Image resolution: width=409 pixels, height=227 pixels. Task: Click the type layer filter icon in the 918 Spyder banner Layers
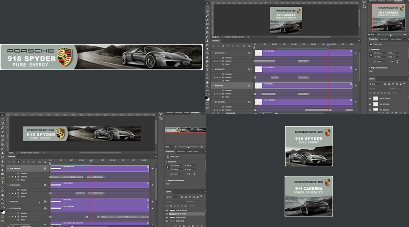[x=190, y=197]
